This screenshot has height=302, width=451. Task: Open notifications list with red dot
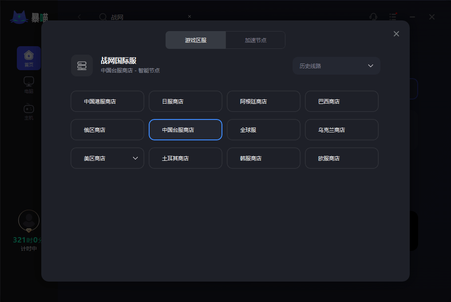coord(393,17)
